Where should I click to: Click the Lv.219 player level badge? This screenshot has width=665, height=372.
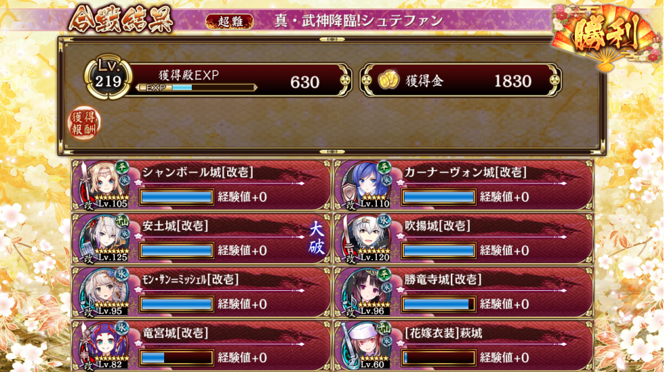(108, 78)
